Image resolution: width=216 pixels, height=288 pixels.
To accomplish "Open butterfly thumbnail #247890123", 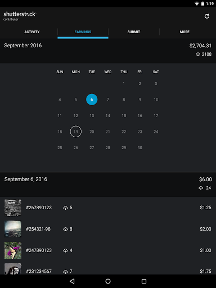I will [x=13, y=250].
